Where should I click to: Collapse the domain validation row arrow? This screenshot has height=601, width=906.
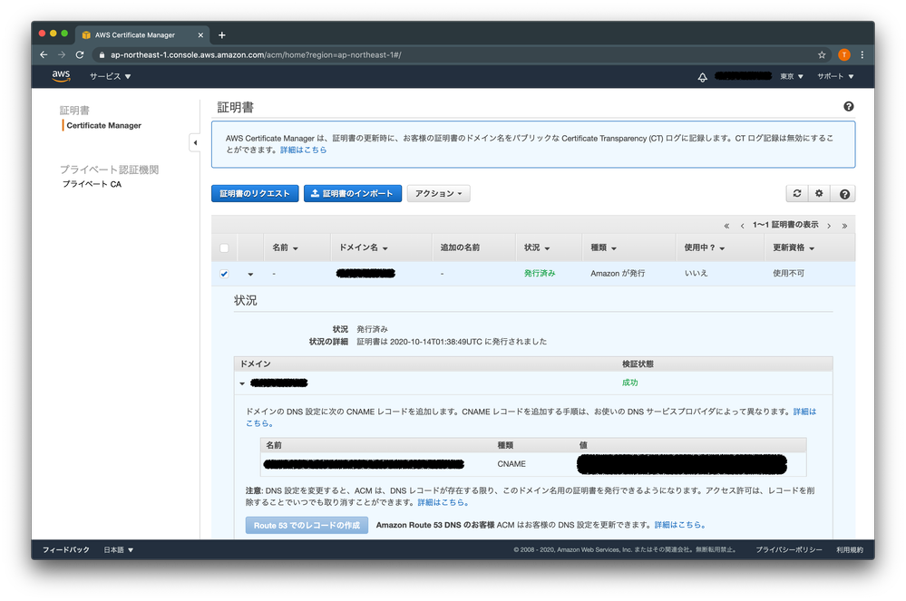coord(242,383)
